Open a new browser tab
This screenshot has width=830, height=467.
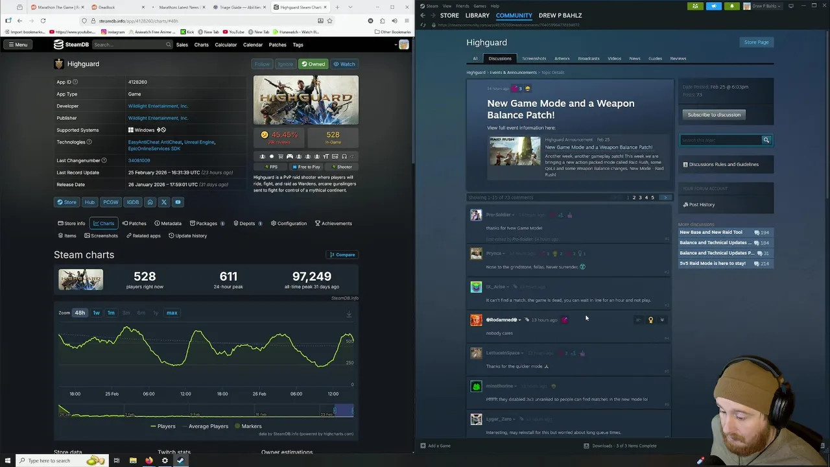(338, 7)
